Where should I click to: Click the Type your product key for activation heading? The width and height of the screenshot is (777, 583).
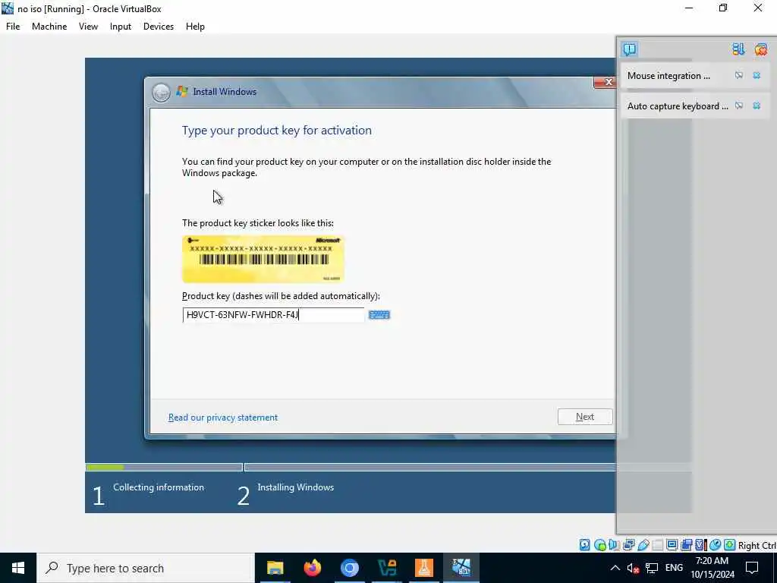(x=276, y=131)
